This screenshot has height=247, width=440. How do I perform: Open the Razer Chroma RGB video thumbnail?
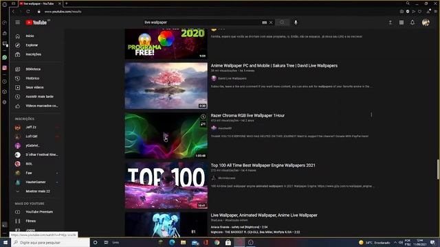pos(166,136)
